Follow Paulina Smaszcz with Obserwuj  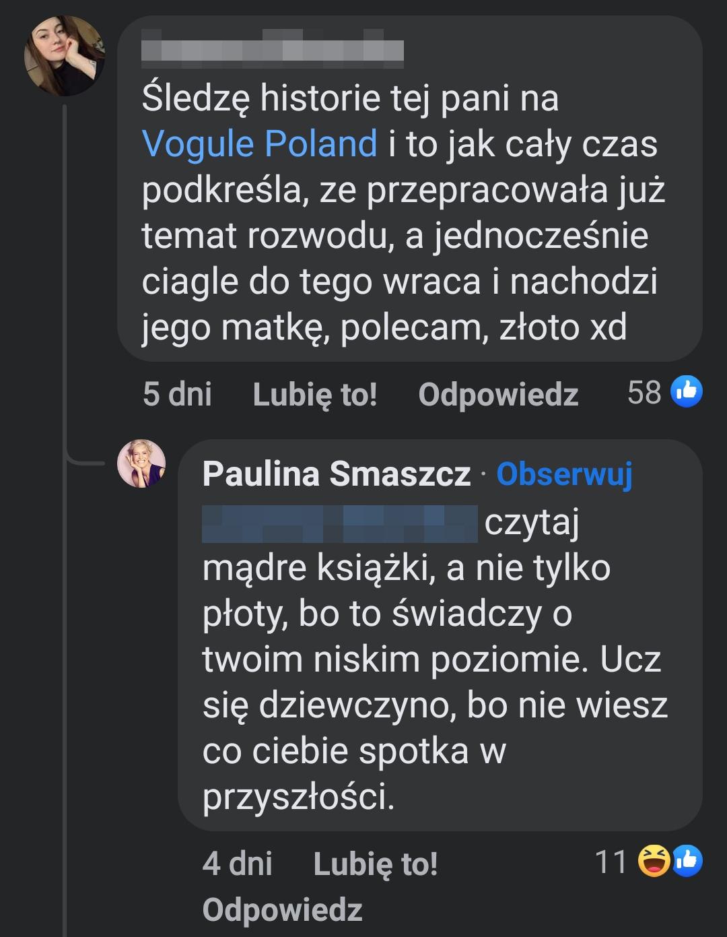tap(564, 474)
